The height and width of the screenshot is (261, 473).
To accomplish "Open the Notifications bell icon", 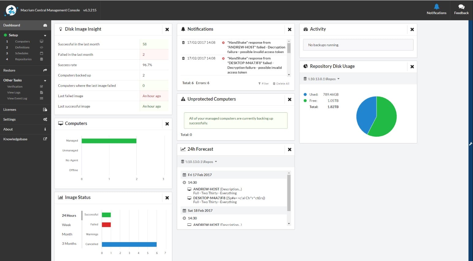I will [437, 7].
